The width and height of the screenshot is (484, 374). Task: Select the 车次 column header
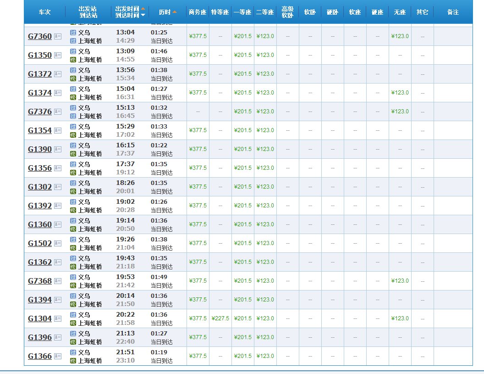(44, 12)
